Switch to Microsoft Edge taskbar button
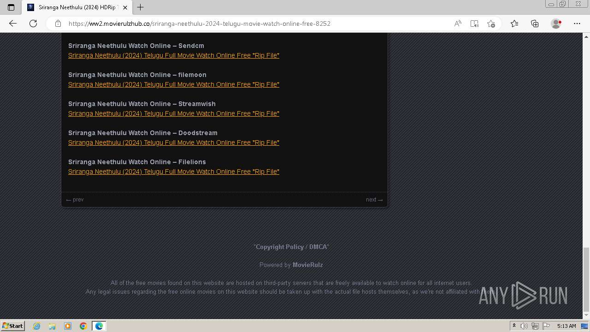This screenshot has height=332, width=590. click(x=99, y=326)
